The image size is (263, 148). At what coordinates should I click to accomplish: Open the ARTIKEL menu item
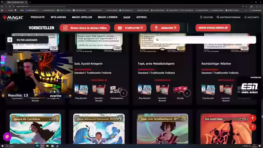142,17
